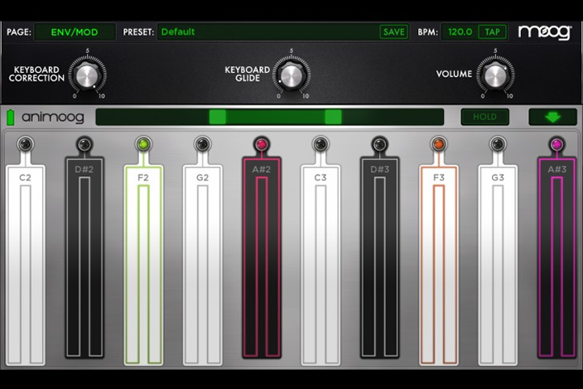The height and width of the screenshot is (389, 583).
Task: Save the current preset
Action: 393,32
